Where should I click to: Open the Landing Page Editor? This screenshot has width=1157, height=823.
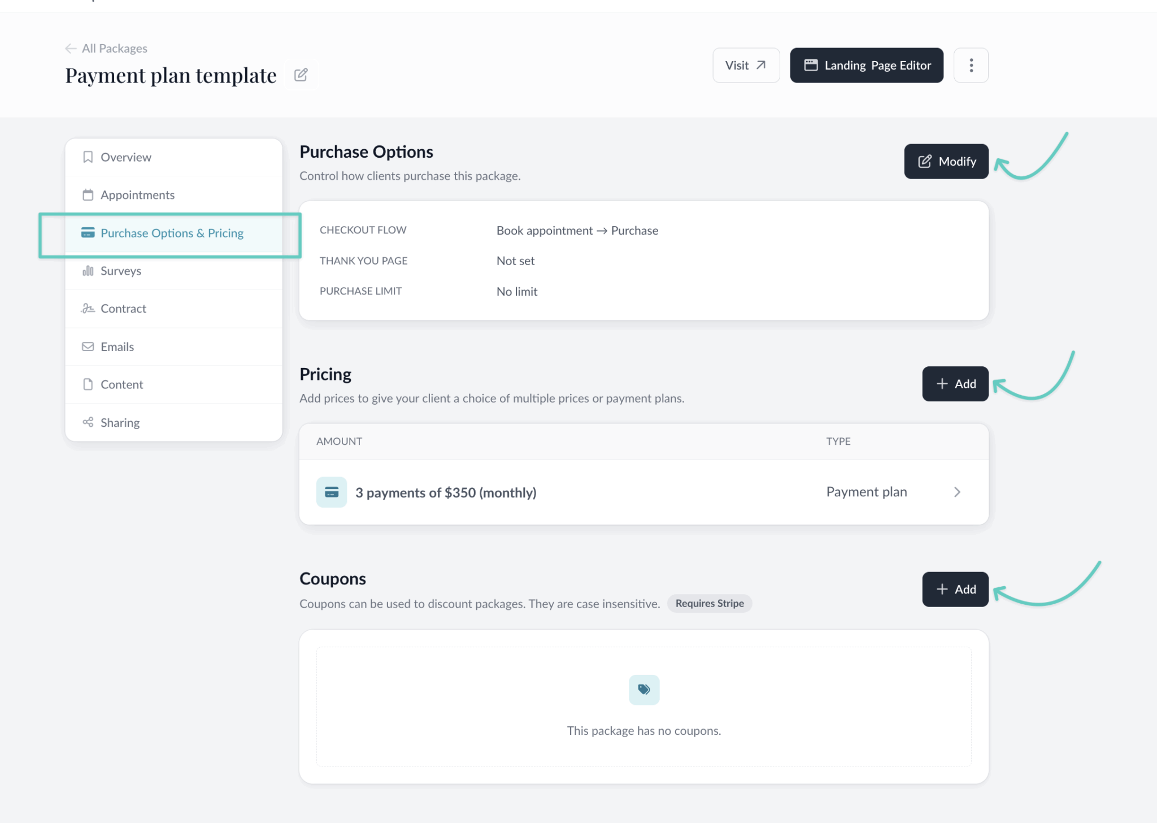tap(866, 65)
